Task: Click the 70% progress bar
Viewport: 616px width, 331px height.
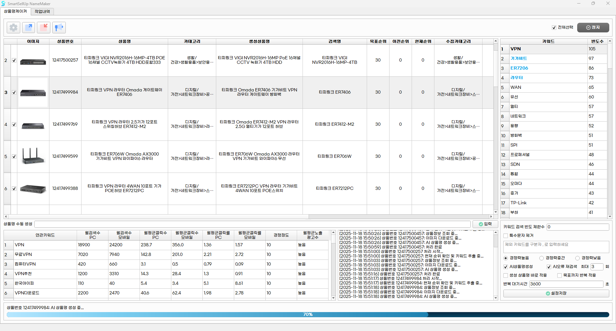Action: pyautogui.click(x=308, y=315)
